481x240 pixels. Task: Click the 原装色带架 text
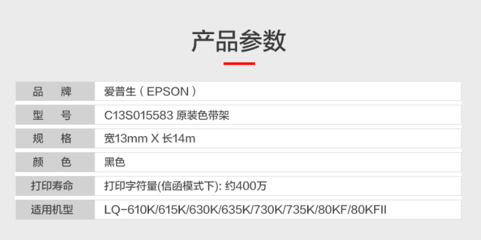(x=203, y=116)
